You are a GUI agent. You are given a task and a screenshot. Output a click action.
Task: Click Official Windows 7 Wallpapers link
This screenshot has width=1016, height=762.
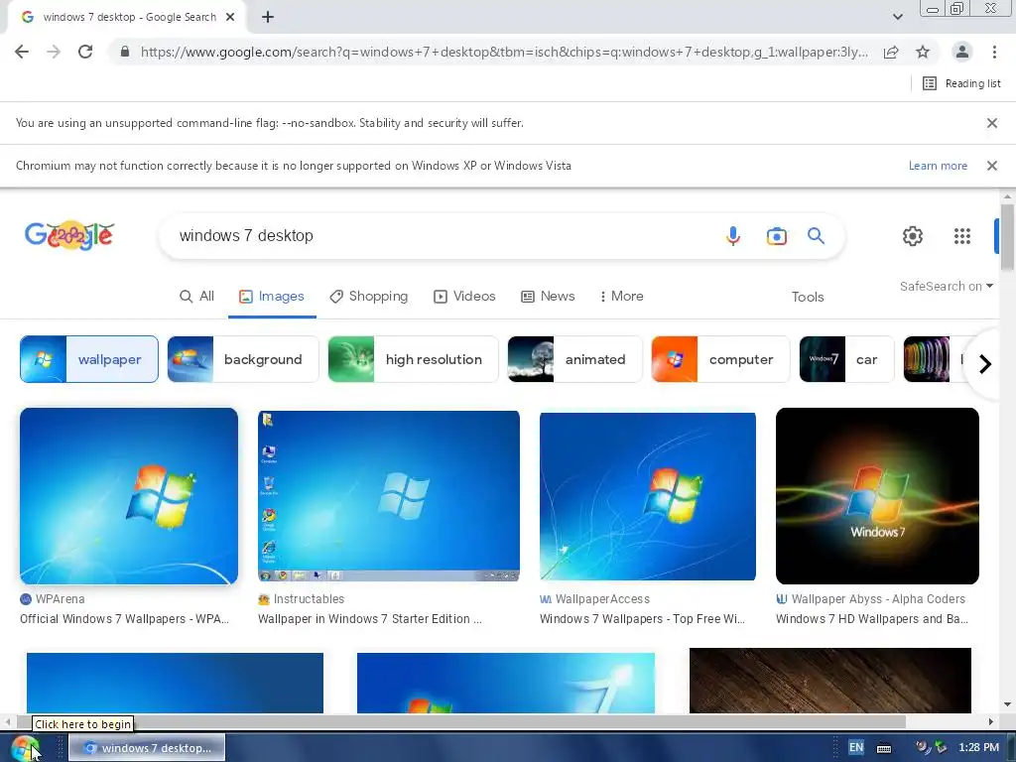coord(124,619)
